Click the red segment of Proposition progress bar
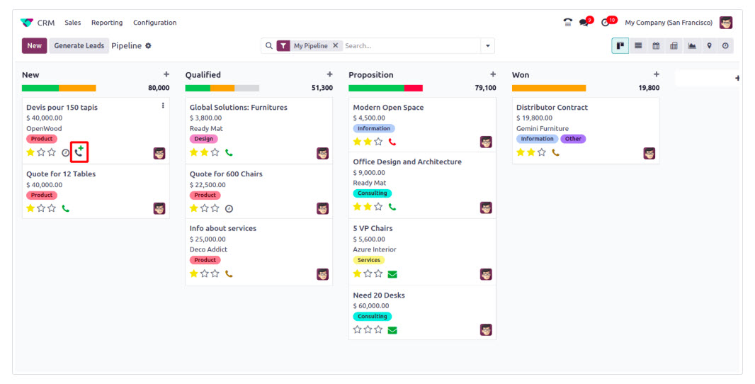 point(414,89)
